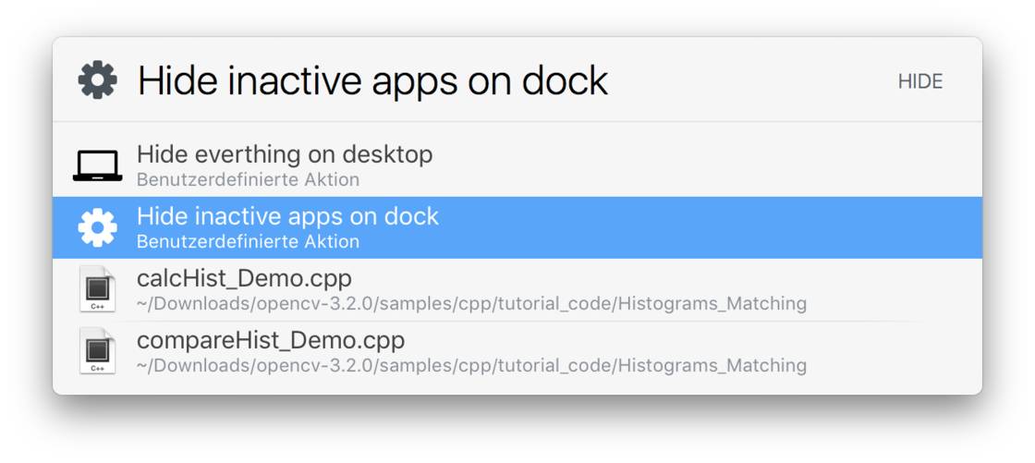Click the laptop icon for desktop action
This screenshot has height=463, width=1035.
point(97,165)
